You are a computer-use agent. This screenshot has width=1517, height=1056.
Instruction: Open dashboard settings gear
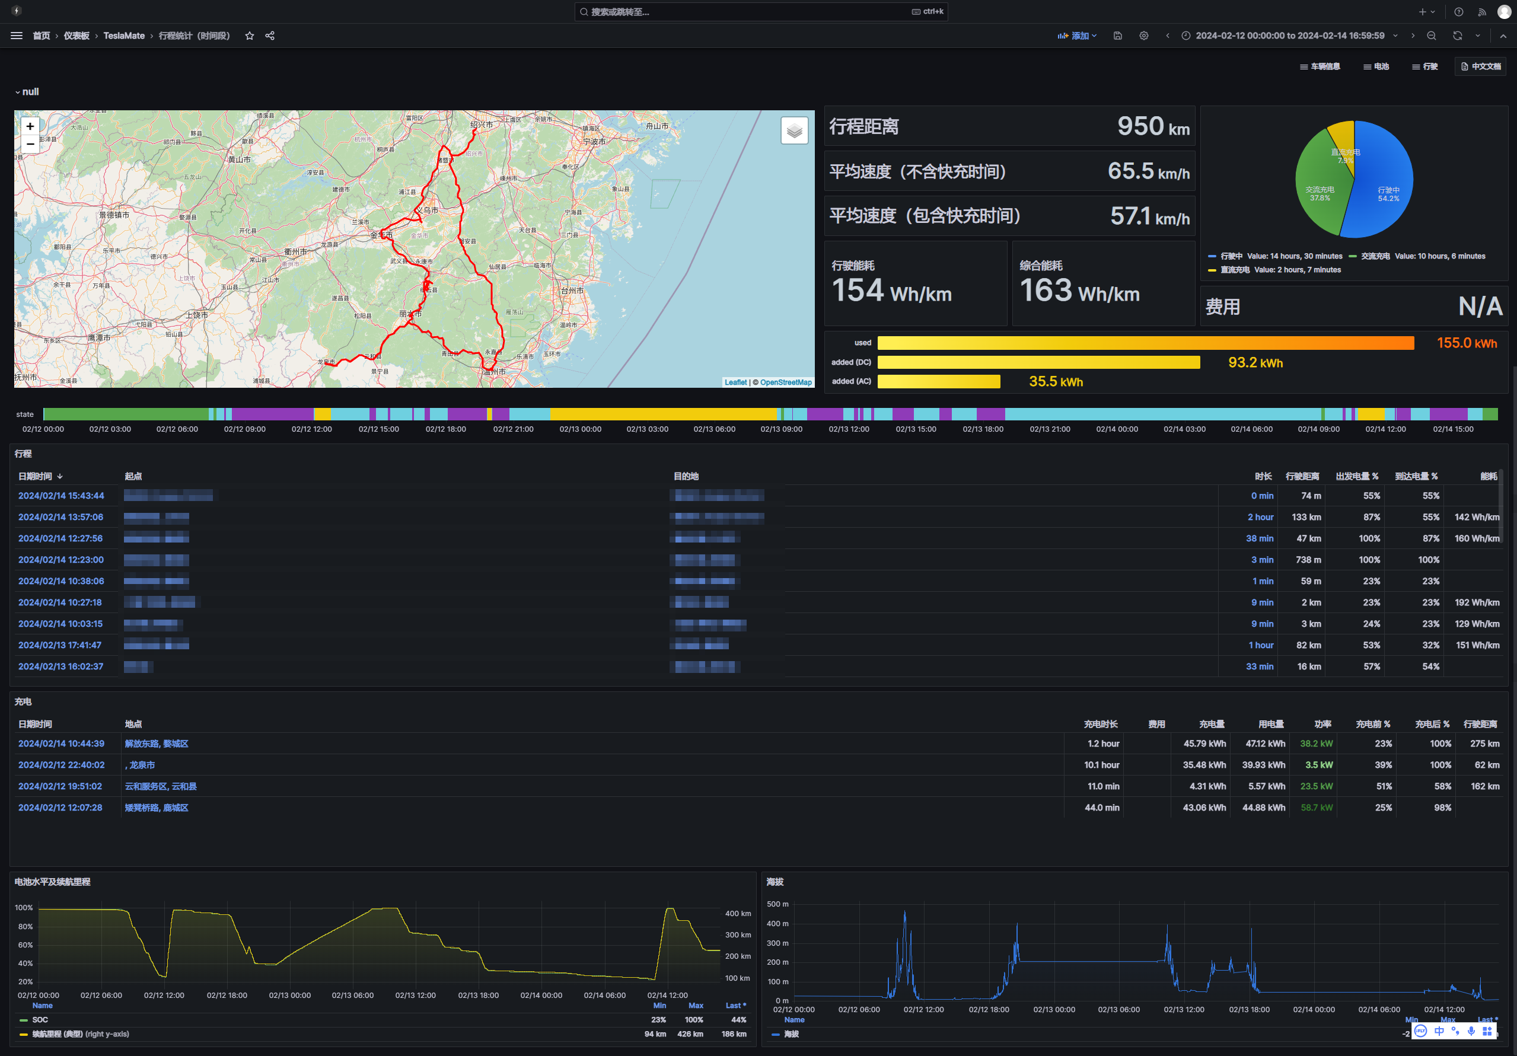pyautogui.click(x=1144, y=36)
